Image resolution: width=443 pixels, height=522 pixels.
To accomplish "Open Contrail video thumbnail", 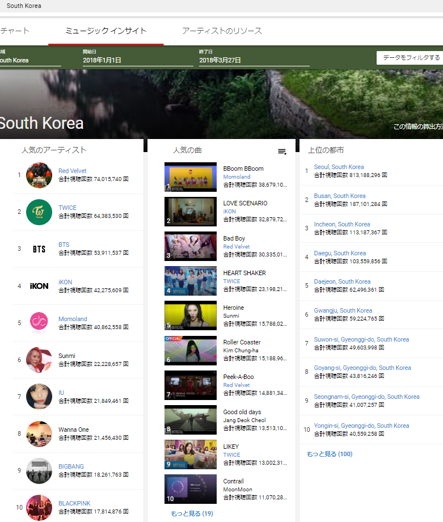I will 191,489.
